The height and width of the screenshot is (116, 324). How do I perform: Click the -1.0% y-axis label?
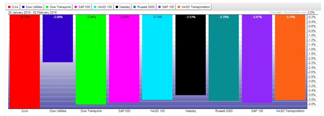[312, 35]
